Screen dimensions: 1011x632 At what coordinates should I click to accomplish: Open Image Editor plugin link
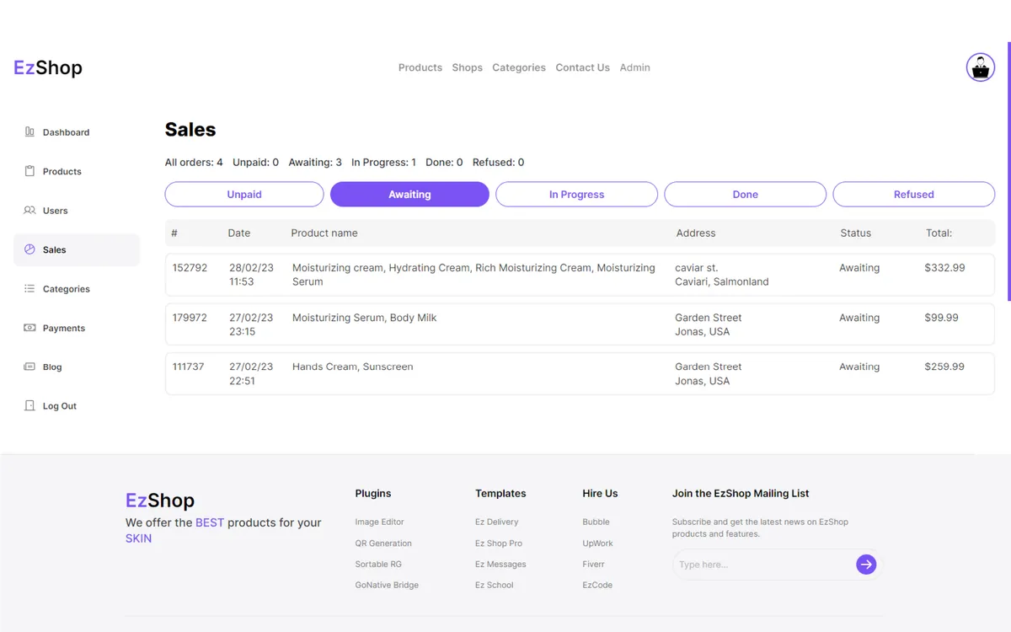(x=379, y=522)
